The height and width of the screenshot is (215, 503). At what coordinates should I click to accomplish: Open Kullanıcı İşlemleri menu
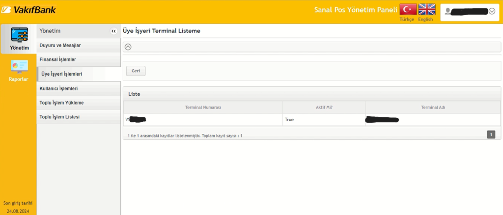pyautogui.click(x=58, y=88)
